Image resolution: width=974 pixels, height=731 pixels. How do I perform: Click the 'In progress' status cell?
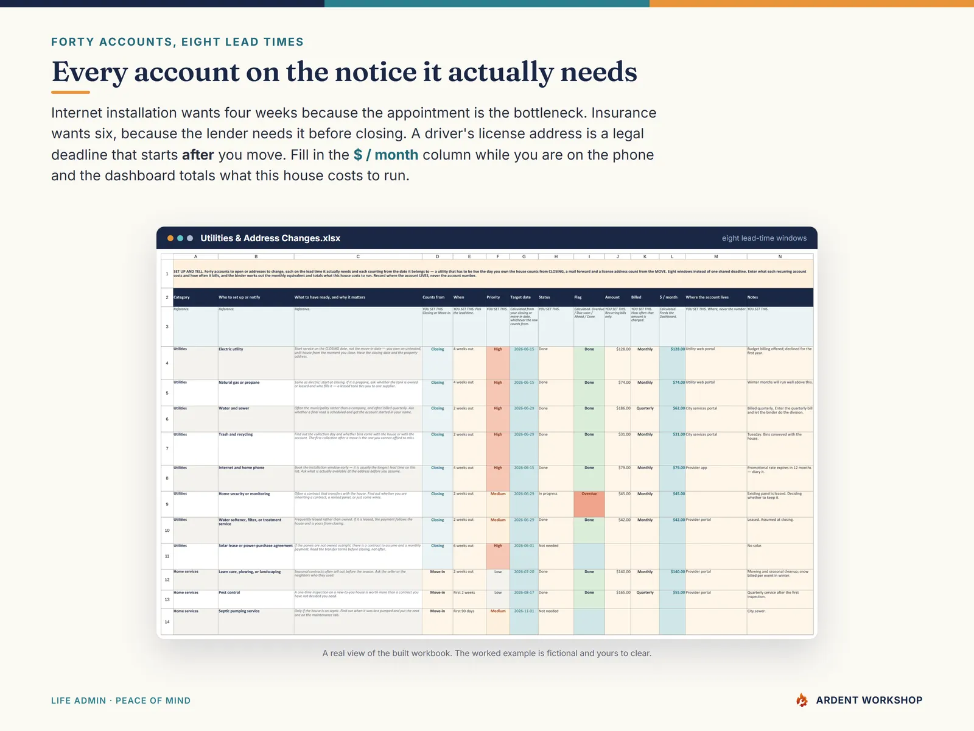[556, 504]
